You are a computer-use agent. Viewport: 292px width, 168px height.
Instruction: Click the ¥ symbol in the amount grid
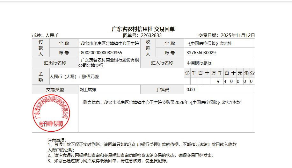tap(218, 81)
